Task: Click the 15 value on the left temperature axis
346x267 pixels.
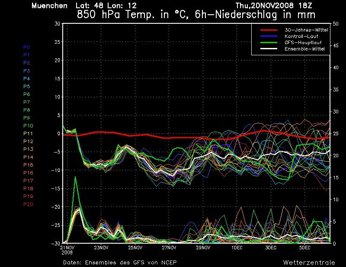Action: (x=58, y=79)
